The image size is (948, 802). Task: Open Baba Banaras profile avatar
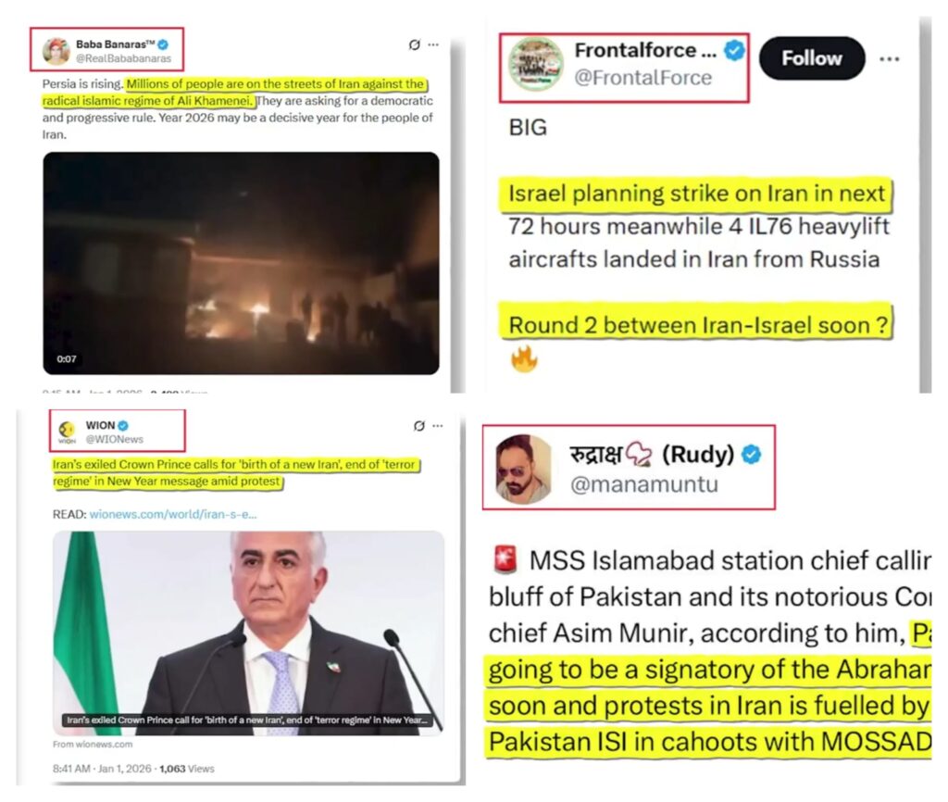coord(56,52)
